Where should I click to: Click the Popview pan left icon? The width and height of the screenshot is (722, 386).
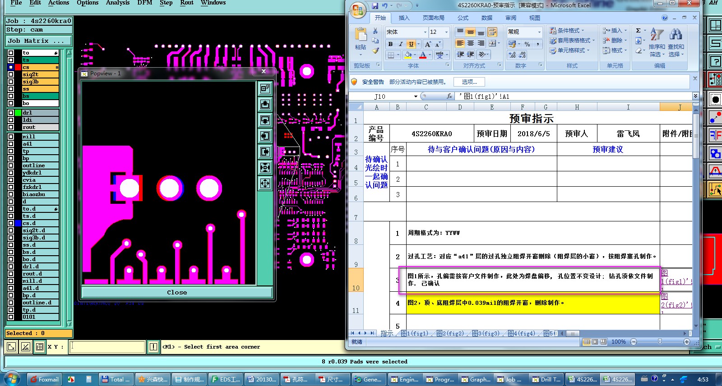click(265, 136)
